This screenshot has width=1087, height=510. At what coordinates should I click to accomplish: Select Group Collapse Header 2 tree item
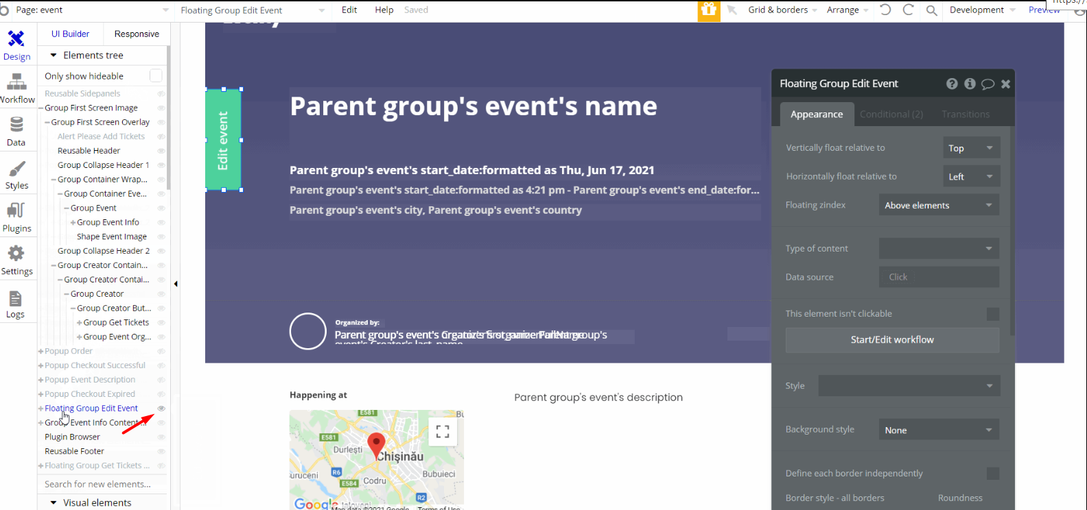pos(103,252)
